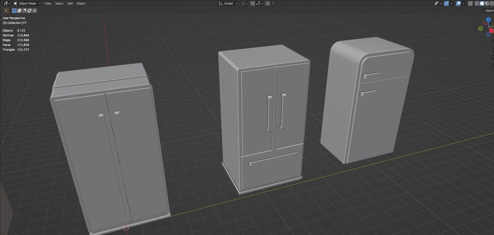Click the '(3) Collection | F7' text
494x235 pixels.
point(15,23)
